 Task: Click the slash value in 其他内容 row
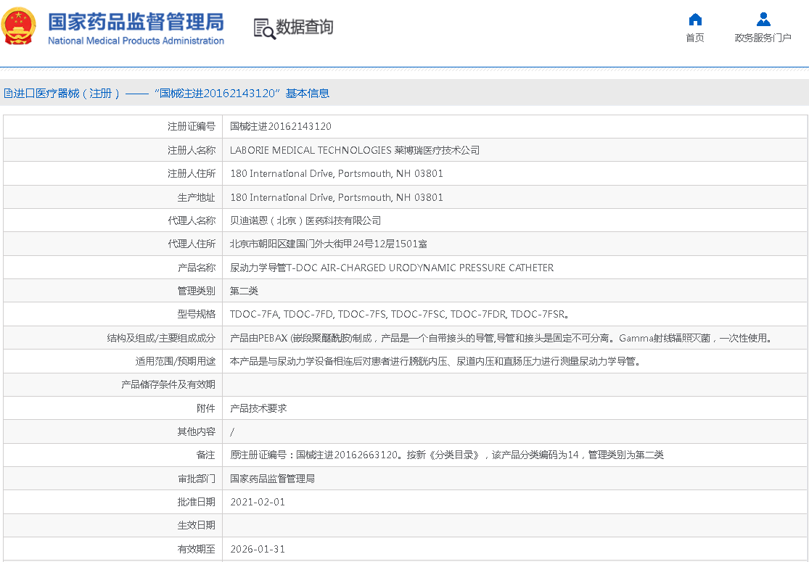pyautogui.click(x=232, y=432)
